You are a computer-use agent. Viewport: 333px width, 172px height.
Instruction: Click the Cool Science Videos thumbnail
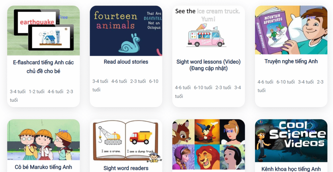tap(291, 140)
